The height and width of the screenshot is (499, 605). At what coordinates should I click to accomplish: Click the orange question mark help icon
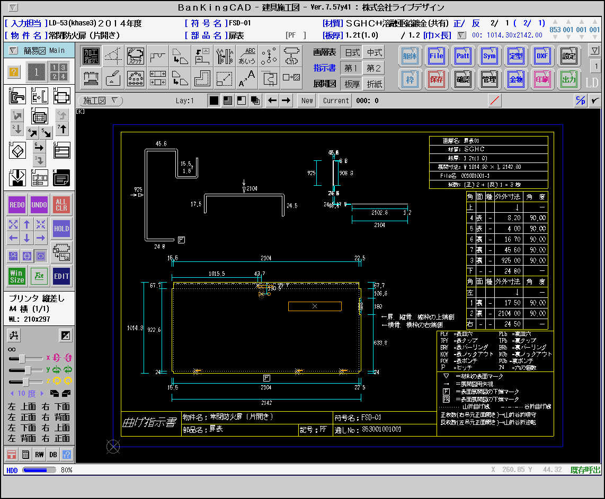pos(13,71)
